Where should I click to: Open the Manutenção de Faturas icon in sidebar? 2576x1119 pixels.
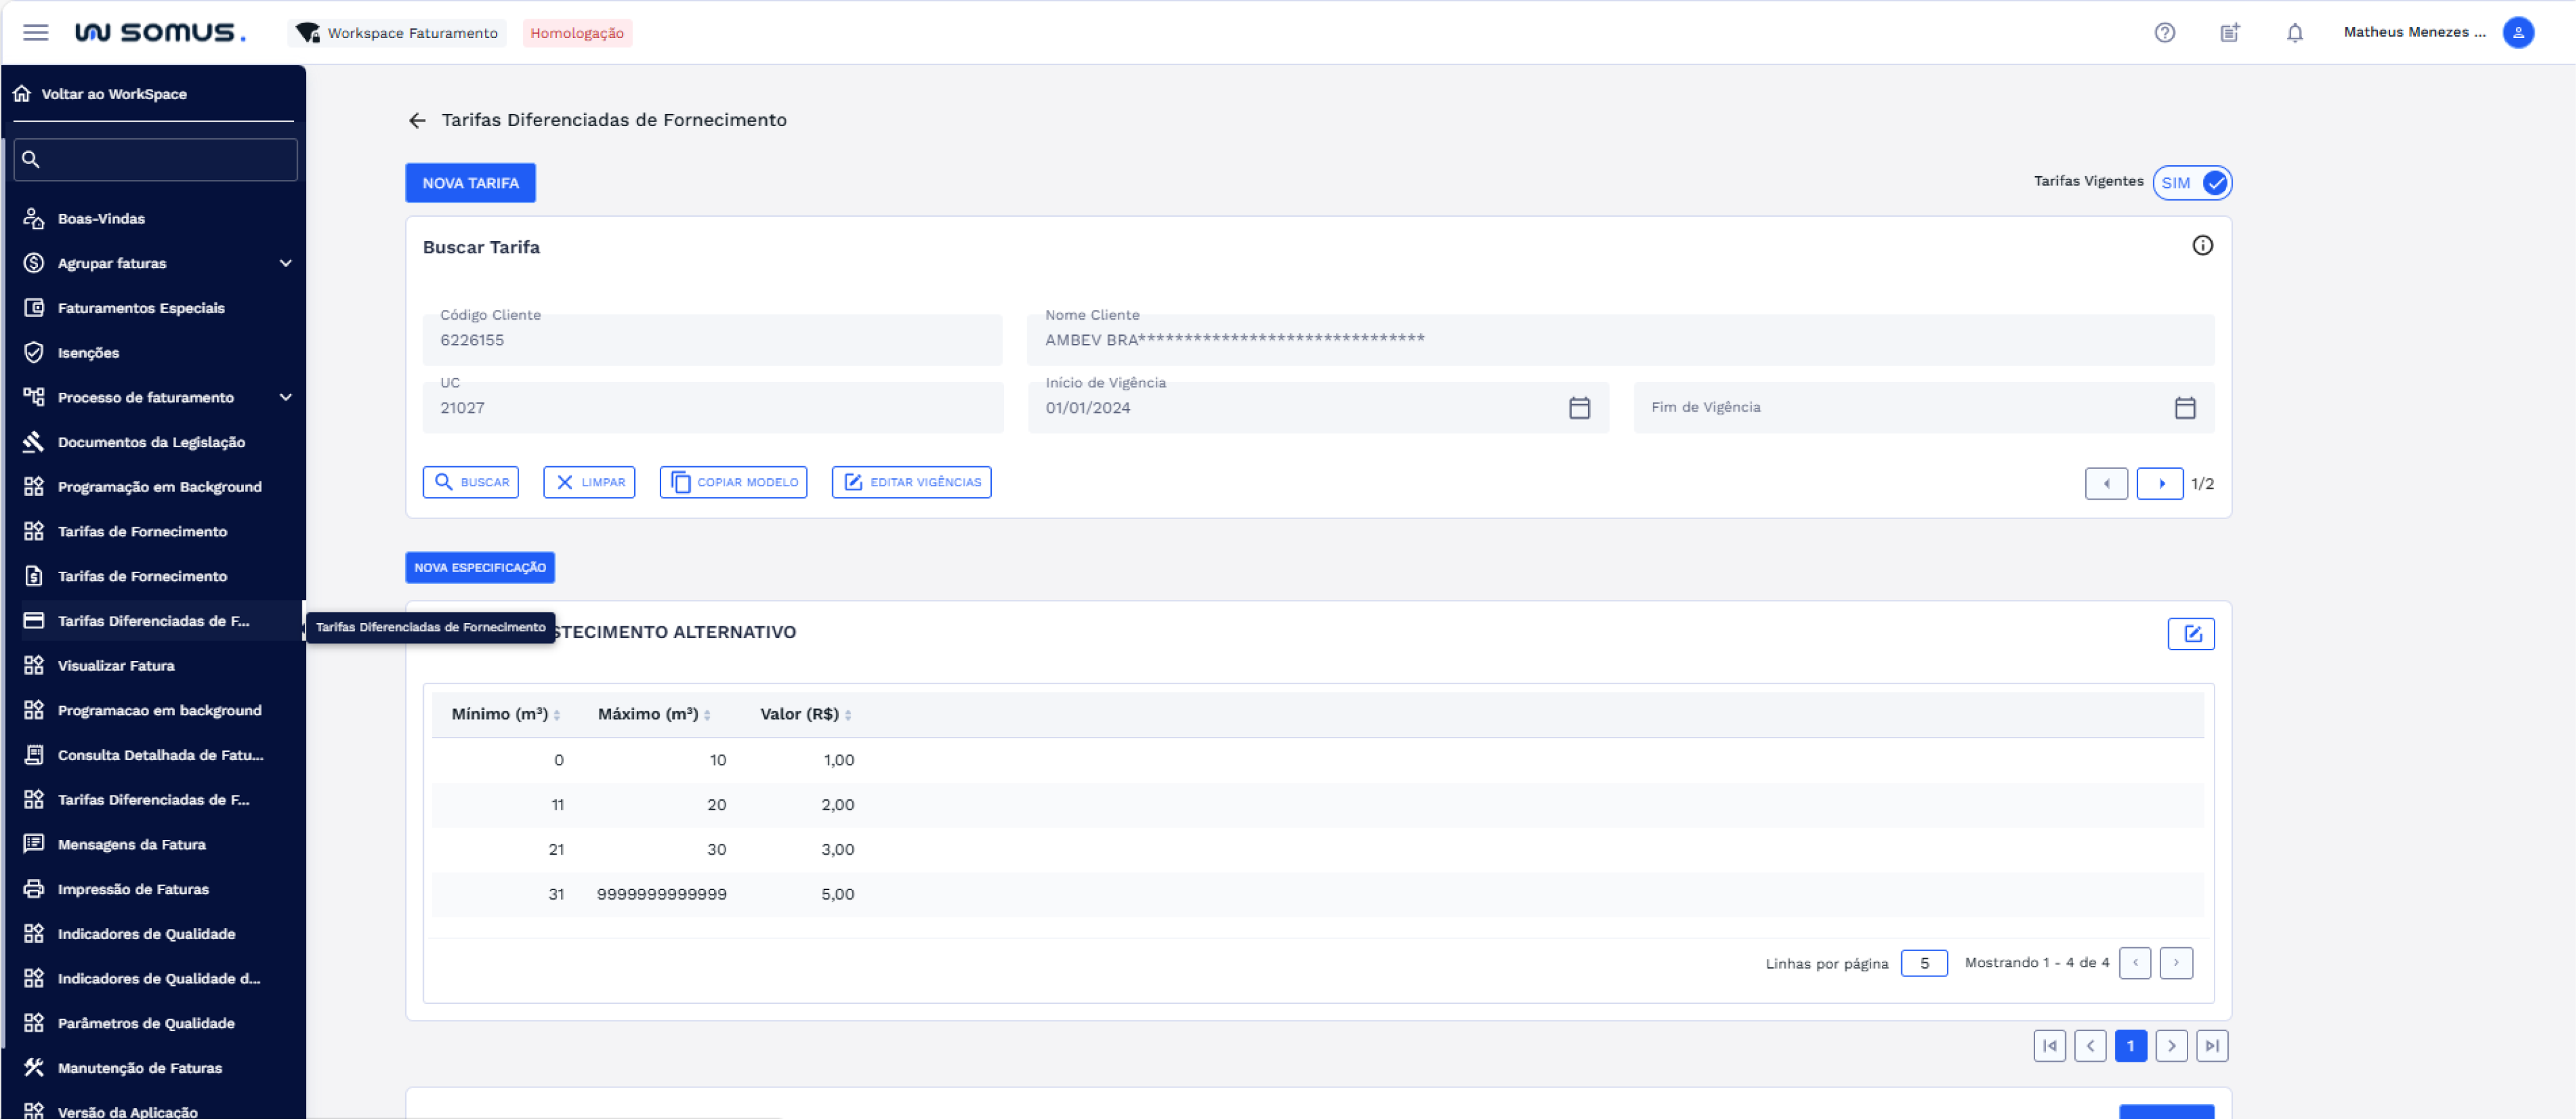33,1067
